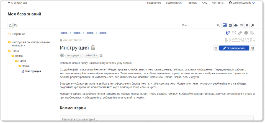Collapse the top-level Папка folder in tree

[15, 51]
